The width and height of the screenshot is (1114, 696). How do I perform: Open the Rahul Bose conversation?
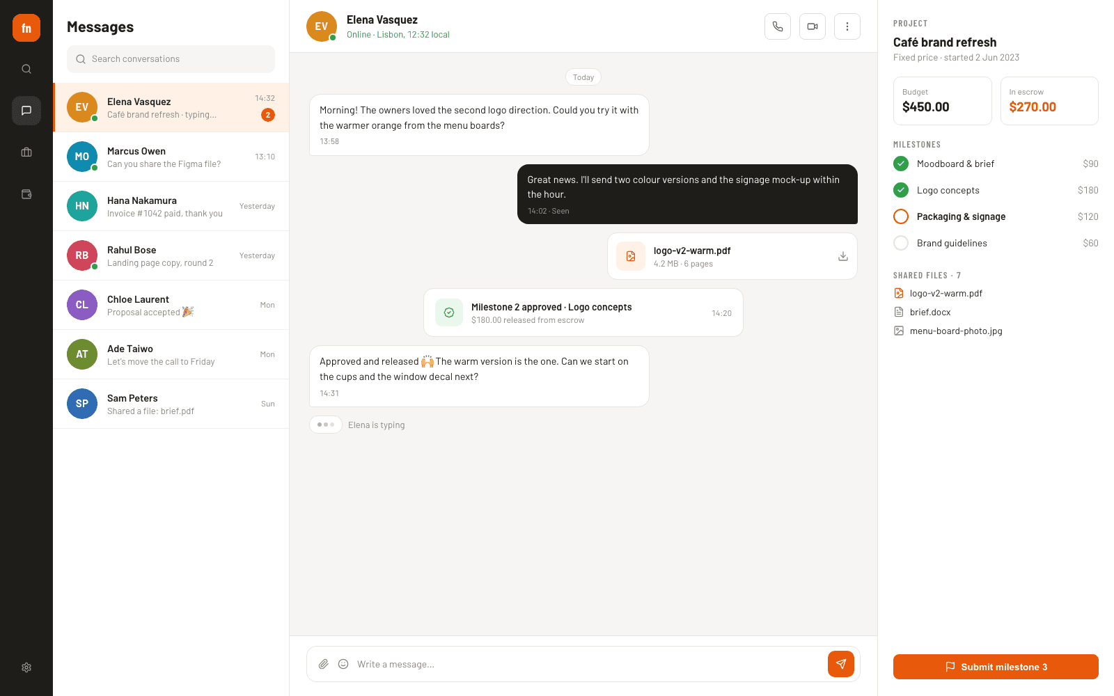tap(171, 255)
